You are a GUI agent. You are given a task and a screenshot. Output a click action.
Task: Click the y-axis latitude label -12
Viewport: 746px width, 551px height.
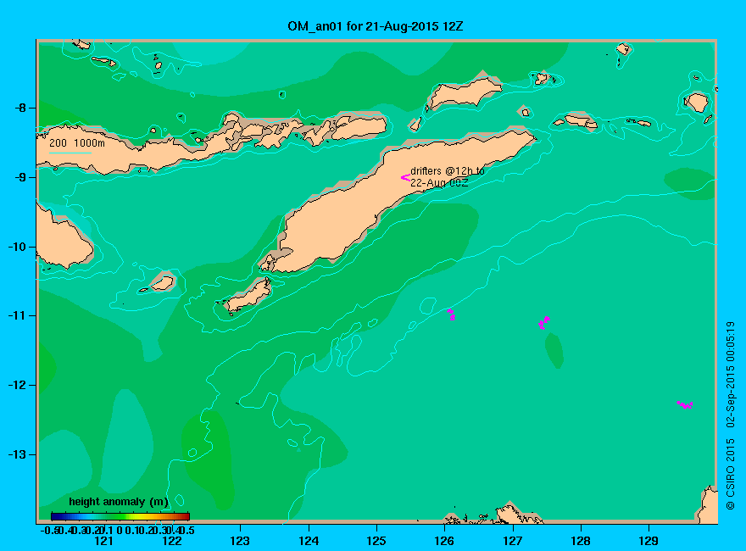click(x=18, y=385)
